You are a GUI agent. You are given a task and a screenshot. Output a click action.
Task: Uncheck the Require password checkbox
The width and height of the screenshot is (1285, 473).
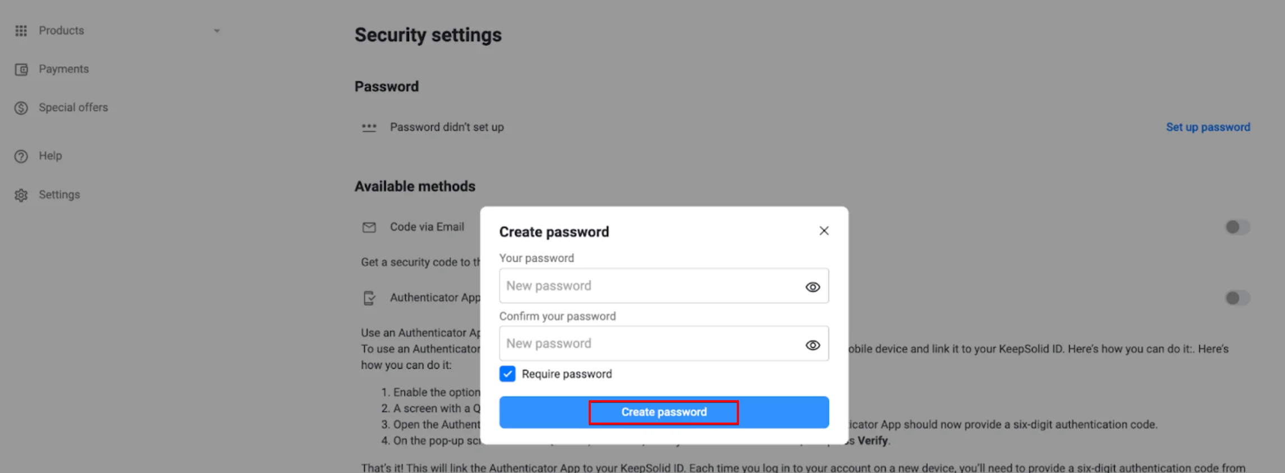point(507,374)
